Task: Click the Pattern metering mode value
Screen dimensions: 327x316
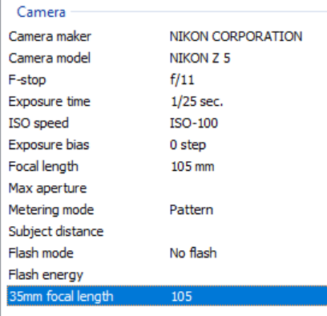Action: coord(192,210)
